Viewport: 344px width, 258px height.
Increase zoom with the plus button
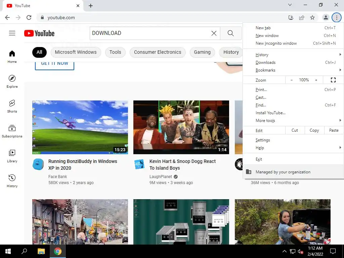tap(316, 80)
